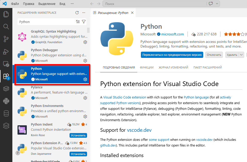Open more actions in Extensions panel header
The image size is (247, 162).
pyautogui.click(x=84, y=13)
